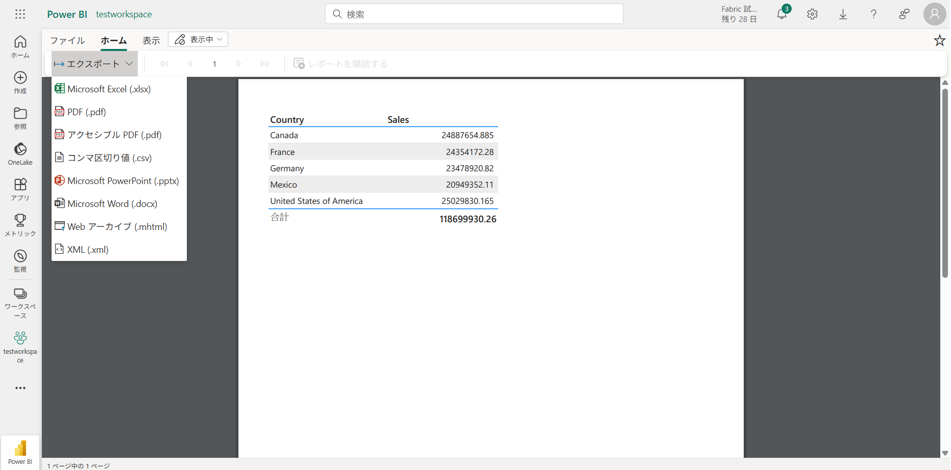
Task: Export as PDF (.pdf)
Action: tap(119, 112)
